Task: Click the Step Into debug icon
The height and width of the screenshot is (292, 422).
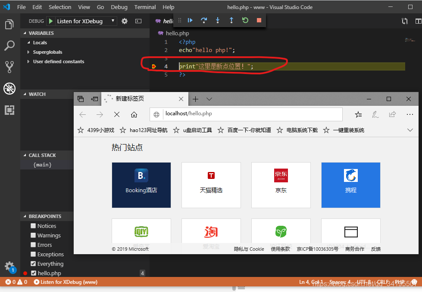Action: click(217, 20)
